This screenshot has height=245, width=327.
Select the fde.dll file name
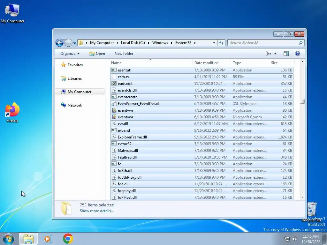(x=123, y=184)
